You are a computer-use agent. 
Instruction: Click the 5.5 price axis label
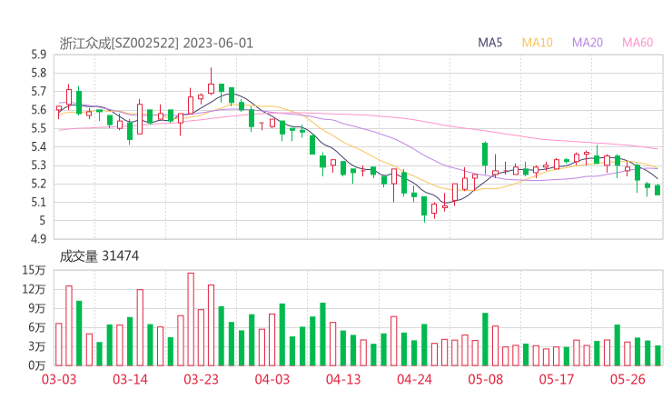pyautogui.click(x=38, y=128)
